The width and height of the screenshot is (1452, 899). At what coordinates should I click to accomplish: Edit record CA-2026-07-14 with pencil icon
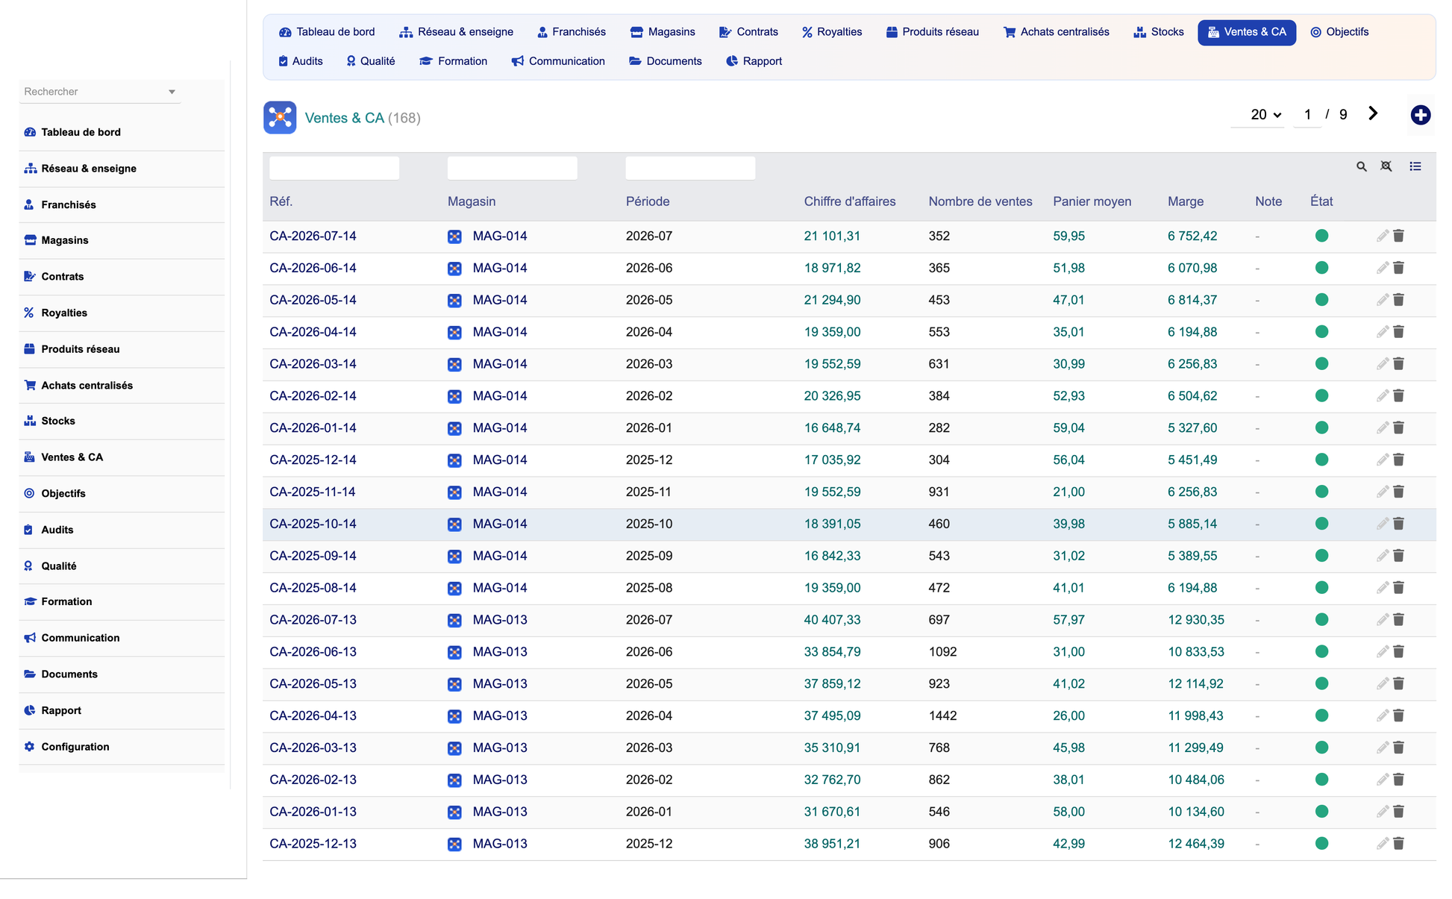coord(1382,236)
